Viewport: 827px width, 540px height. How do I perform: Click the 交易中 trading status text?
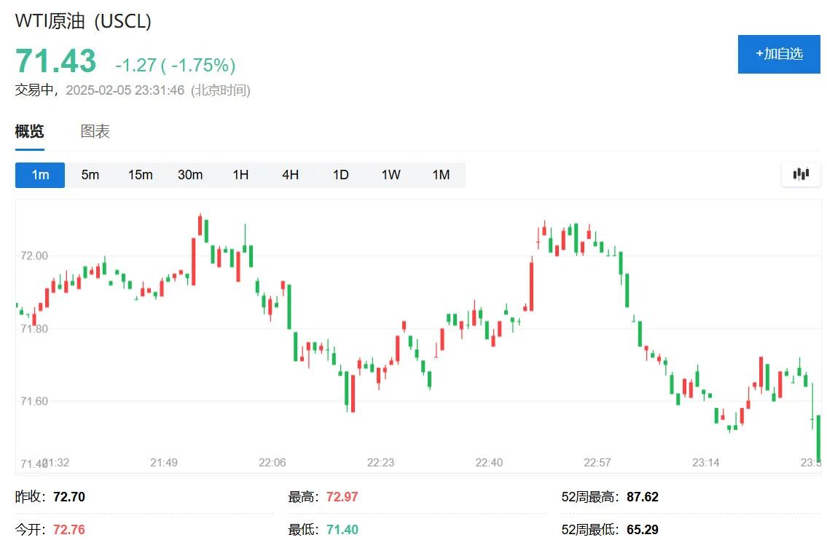(34, 90)
